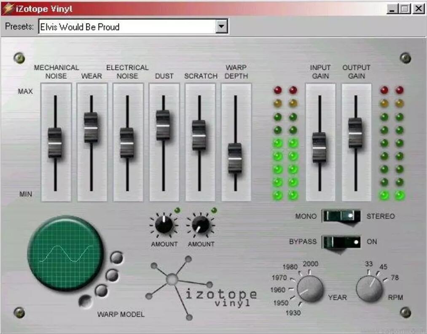Click the iZotope Vinyl title bar icon
427x334 pixels.
pos(8,8)
